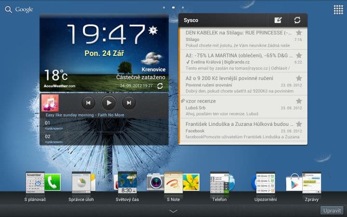Star the DEN KABELEK email
The height and width of the screenshot is (217, 347).
pyautogui.click(x=299, y=32)
